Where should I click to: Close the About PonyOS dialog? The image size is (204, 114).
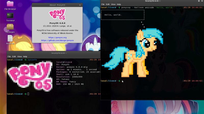(x=80, y=5)
